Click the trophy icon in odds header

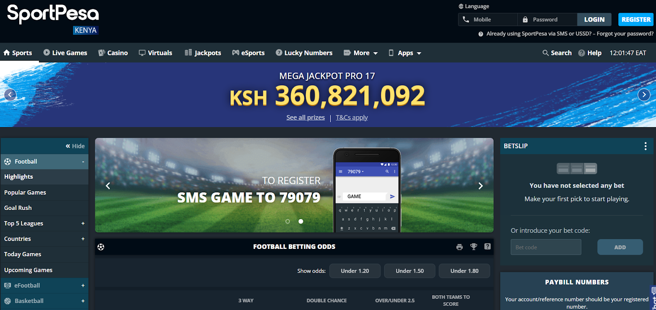click(474, 246)
